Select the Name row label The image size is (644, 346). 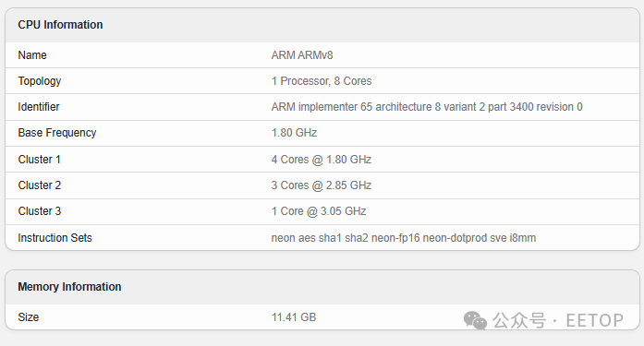point(32,55)
